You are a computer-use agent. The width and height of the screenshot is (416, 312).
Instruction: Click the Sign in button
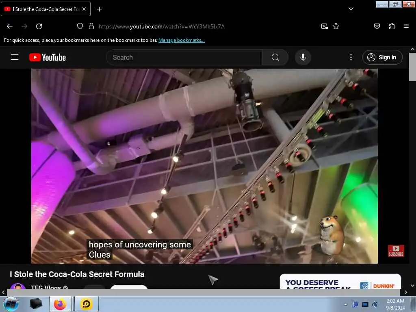point(382,57)
